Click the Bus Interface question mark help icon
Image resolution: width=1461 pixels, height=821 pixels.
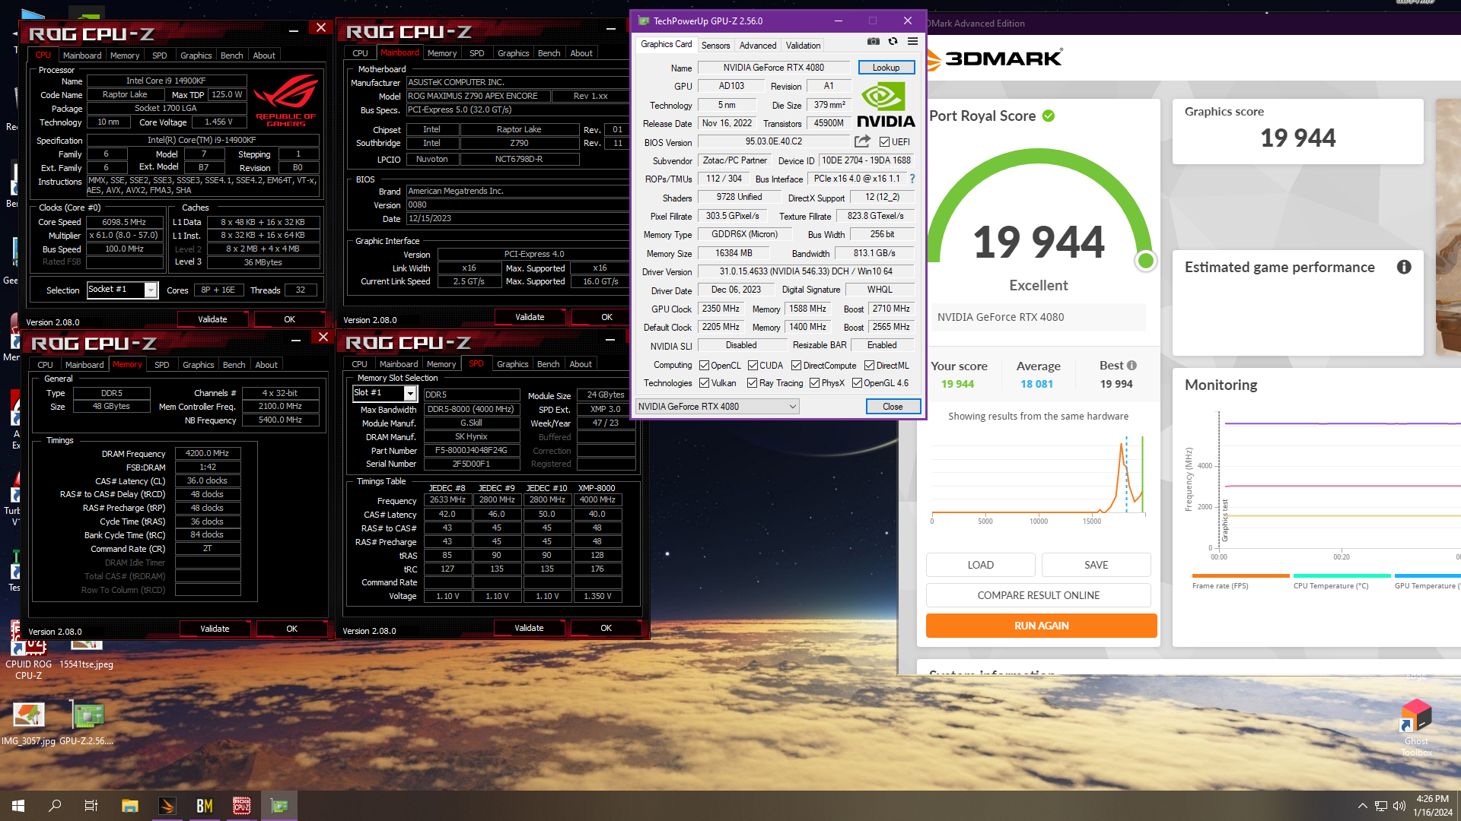pos(912,179)
